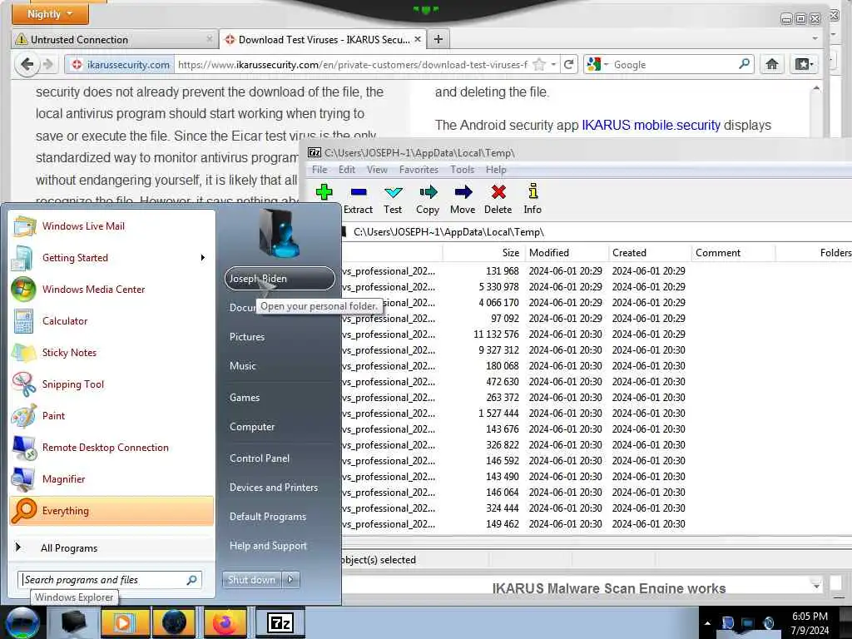
Task: Click the taskbar clock showing 6:05 PM
Action: pyautogui.click(x=810, y=623)
